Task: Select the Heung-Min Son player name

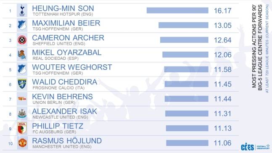Action: coord(63,8)
